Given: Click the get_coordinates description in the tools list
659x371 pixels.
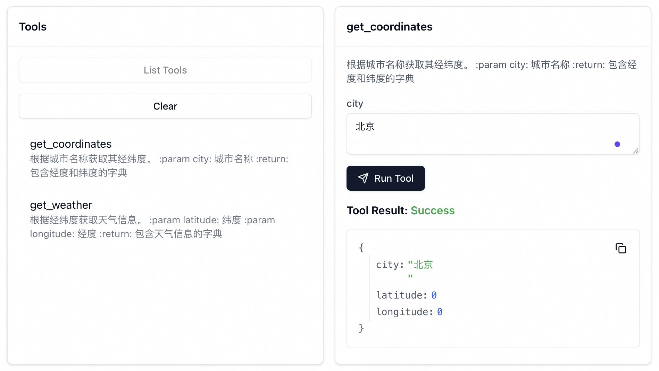Looking at the screenshot, I should tap(159, 166).
